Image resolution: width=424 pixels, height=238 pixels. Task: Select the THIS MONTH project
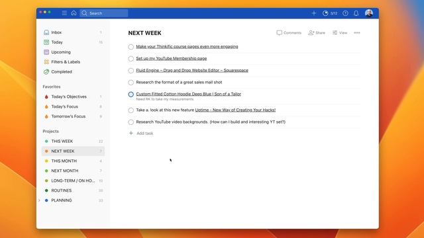(x=73, y=161)
